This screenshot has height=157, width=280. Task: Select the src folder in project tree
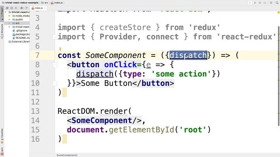click(x=16, y=23)
